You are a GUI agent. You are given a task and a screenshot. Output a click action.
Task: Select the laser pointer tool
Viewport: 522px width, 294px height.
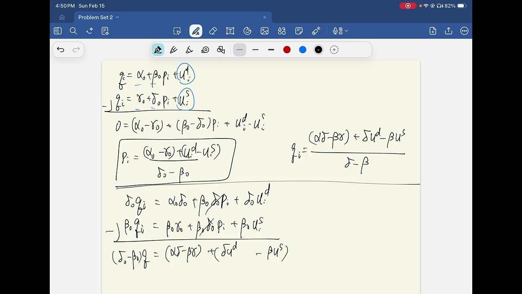click(x=316, y=31)
